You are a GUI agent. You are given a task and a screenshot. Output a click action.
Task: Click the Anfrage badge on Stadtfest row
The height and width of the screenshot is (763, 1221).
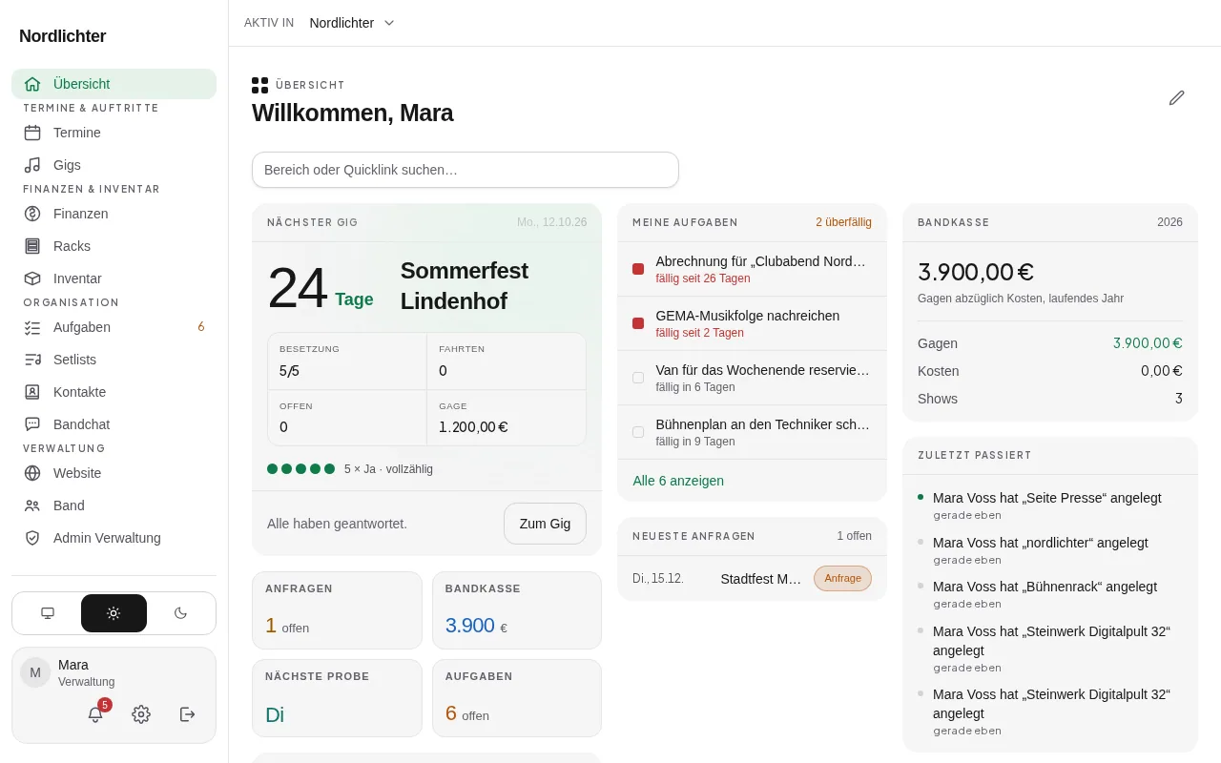pyautogui.click(x=842, y=578)
